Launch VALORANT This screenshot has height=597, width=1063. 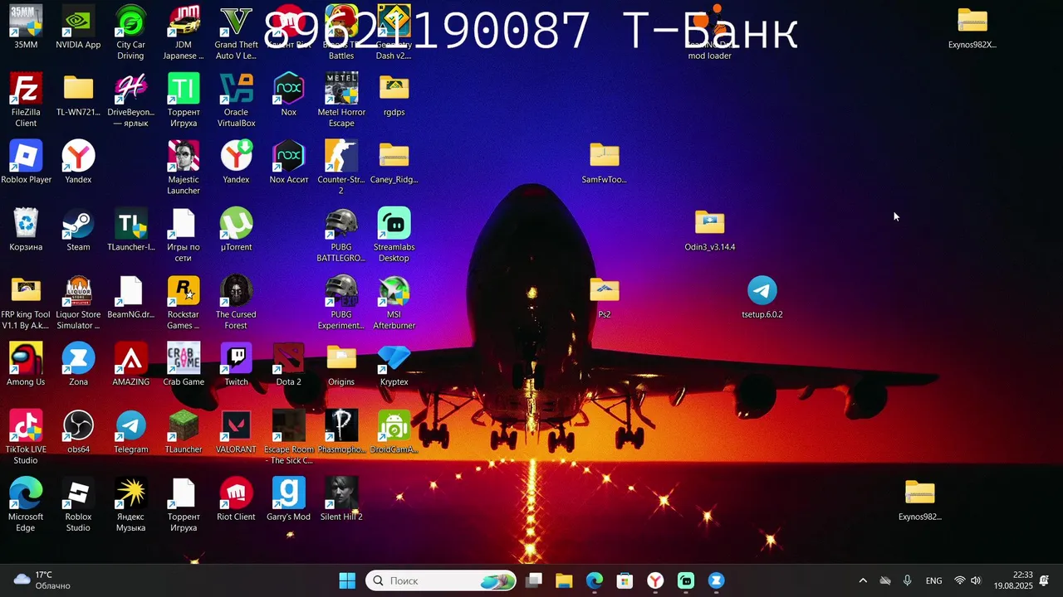(236, 432)
